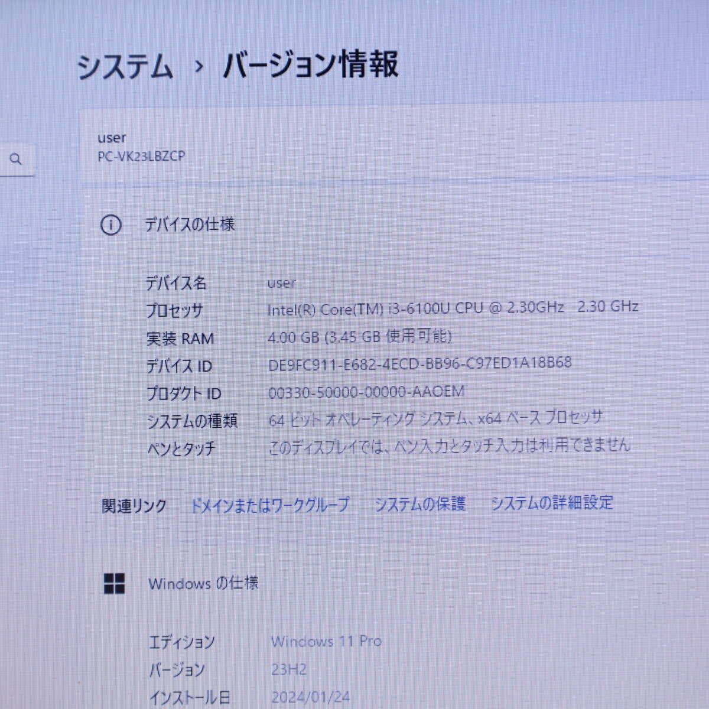
Task: Select the device ID DE9FC911-E682 value
Action: click(420, 363)
